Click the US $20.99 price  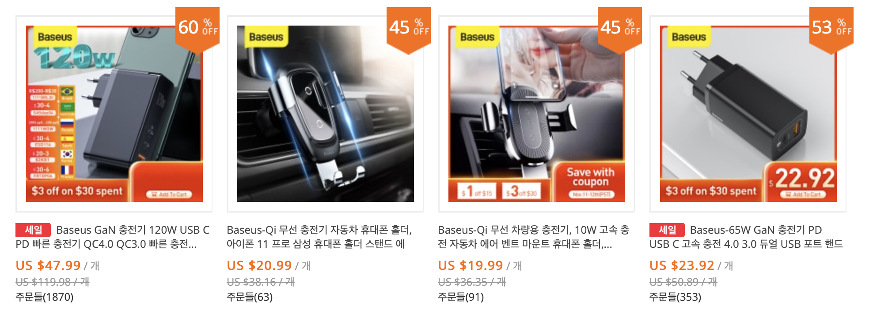pyautogui.click(x=259, y=265)
